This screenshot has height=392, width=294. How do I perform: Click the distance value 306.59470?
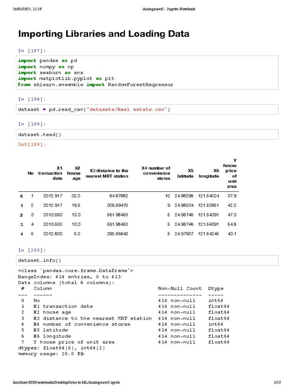click(x=118, y=205)
